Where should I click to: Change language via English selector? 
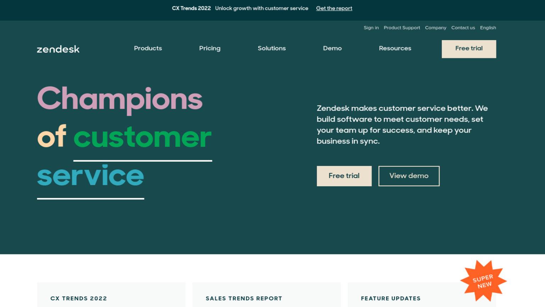pos(488,28)
